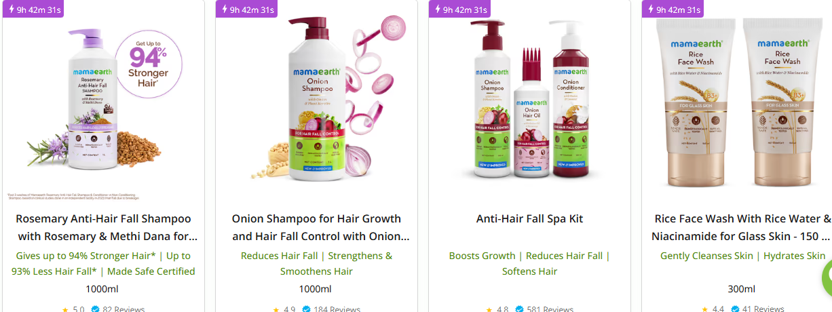Click the Rosemary Anti-Hair Fall Shampoo title link
The width and height of the screenshot is (832, 312).
tap(104, 228)
